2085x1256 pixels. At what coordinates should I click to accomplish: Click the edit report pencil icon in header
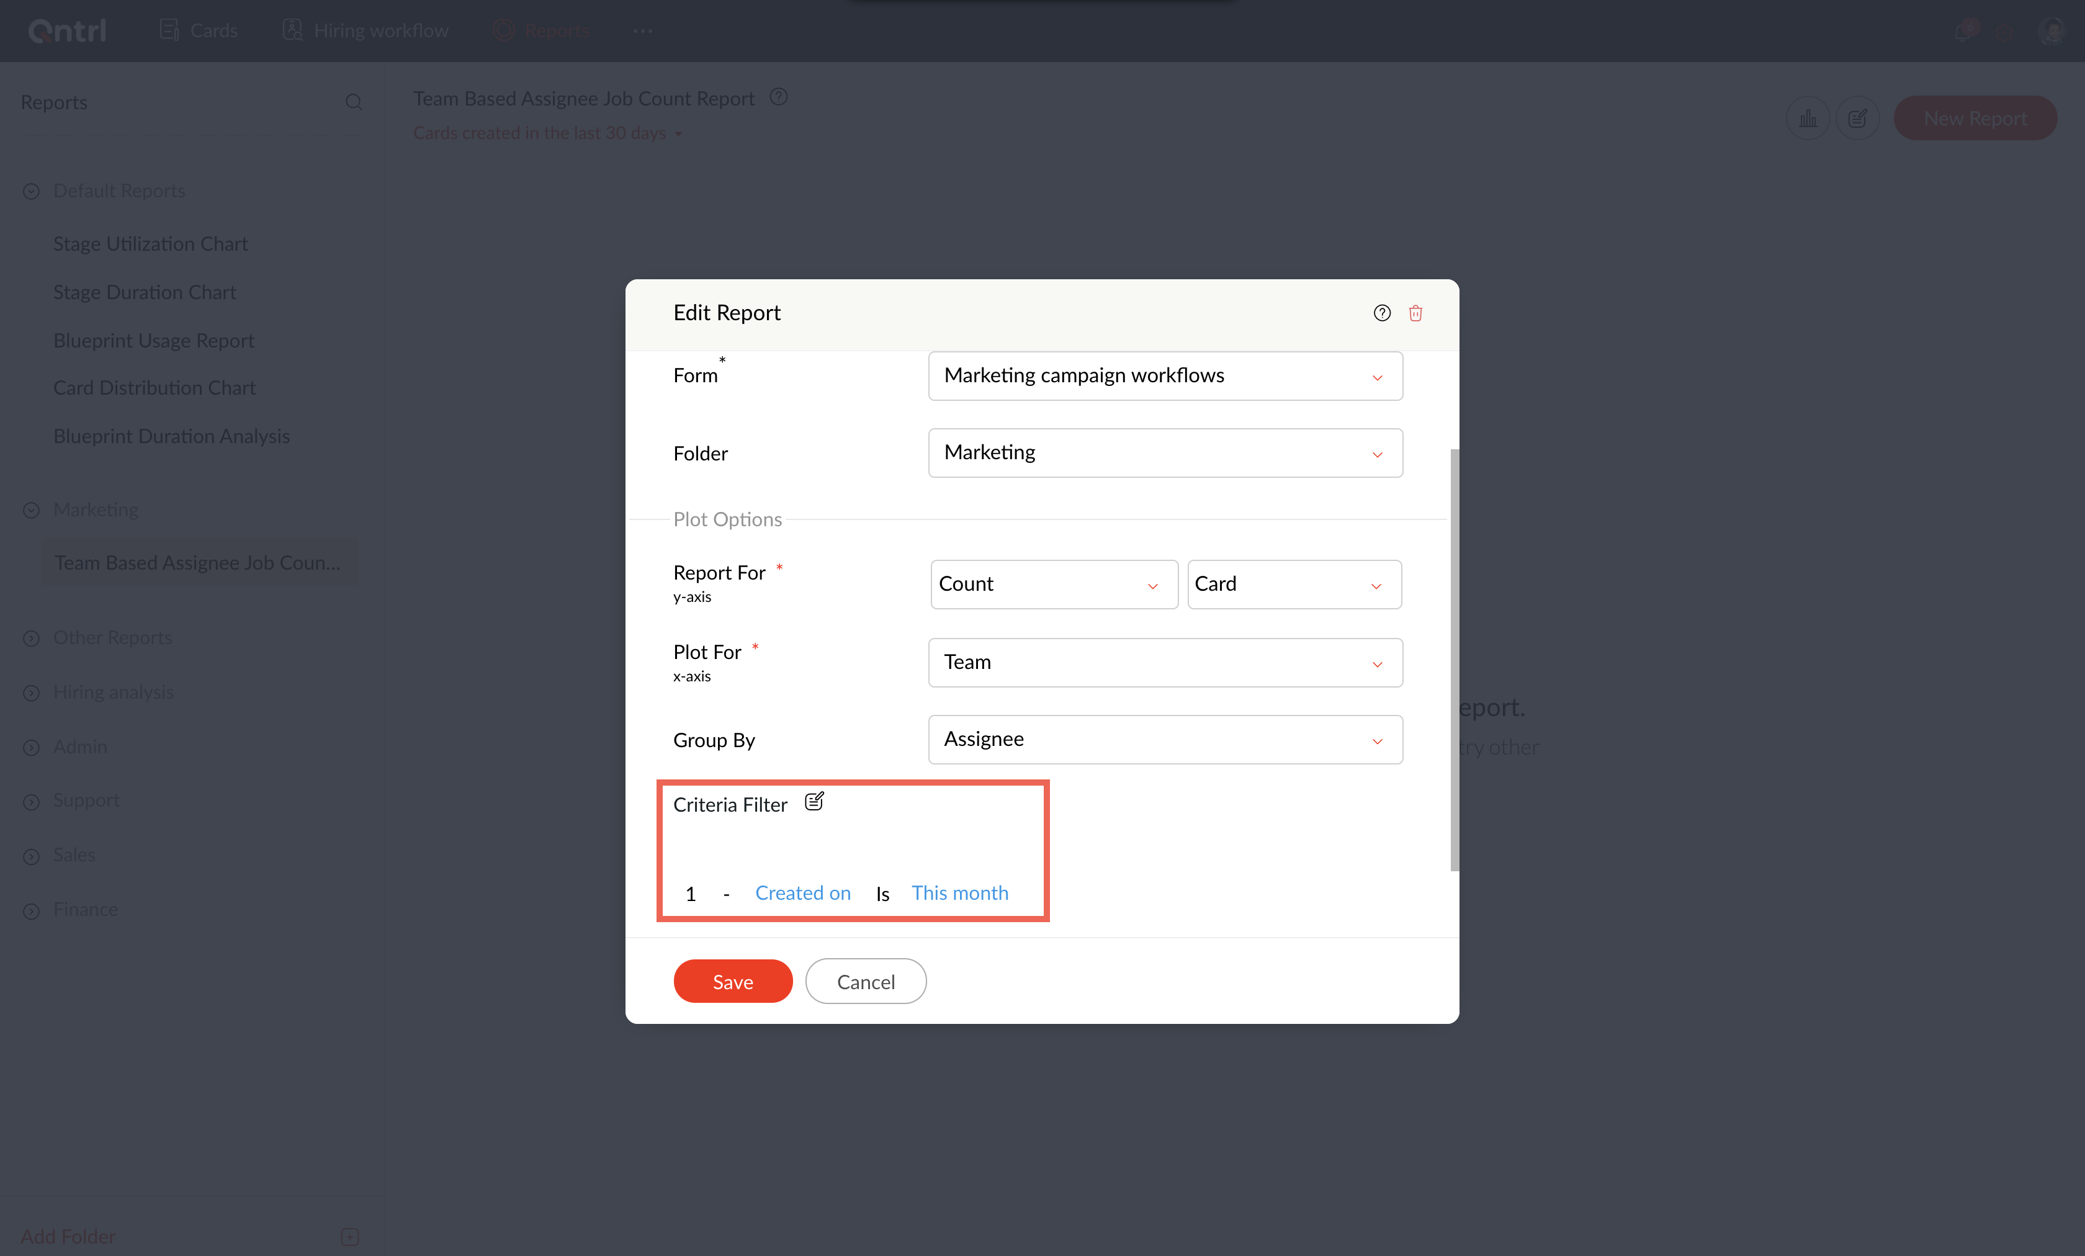coord(1857,119)
